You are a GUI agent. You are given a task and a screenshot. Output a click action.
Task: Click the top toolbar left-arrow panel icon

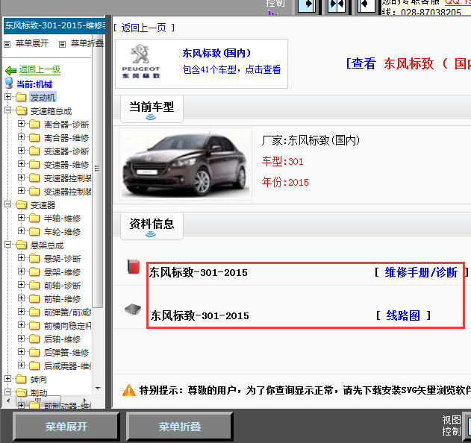366,5
